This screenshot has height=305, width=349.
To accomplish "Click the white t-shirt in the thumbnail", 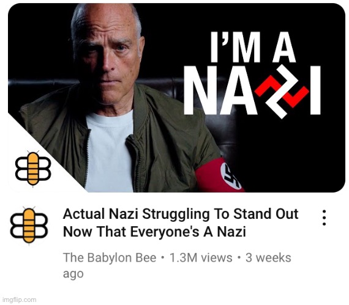I will tap(109, 153).
